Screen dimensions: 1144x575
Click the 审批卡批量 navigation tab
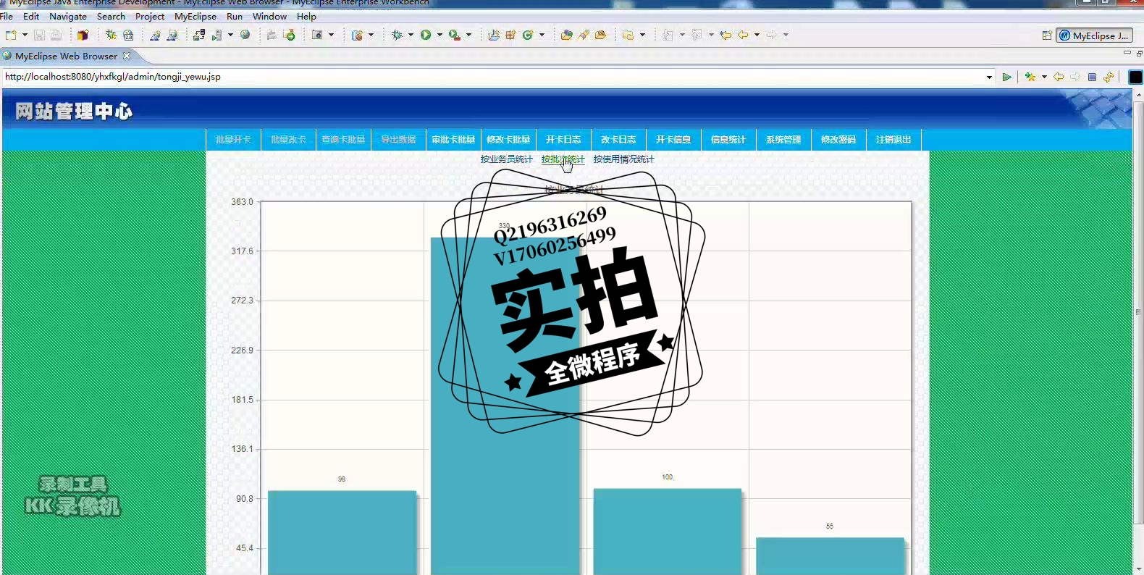[453, 140]
